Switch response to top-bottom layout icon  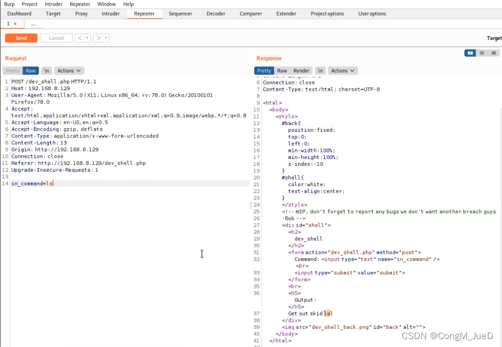(x=482, y=53)
